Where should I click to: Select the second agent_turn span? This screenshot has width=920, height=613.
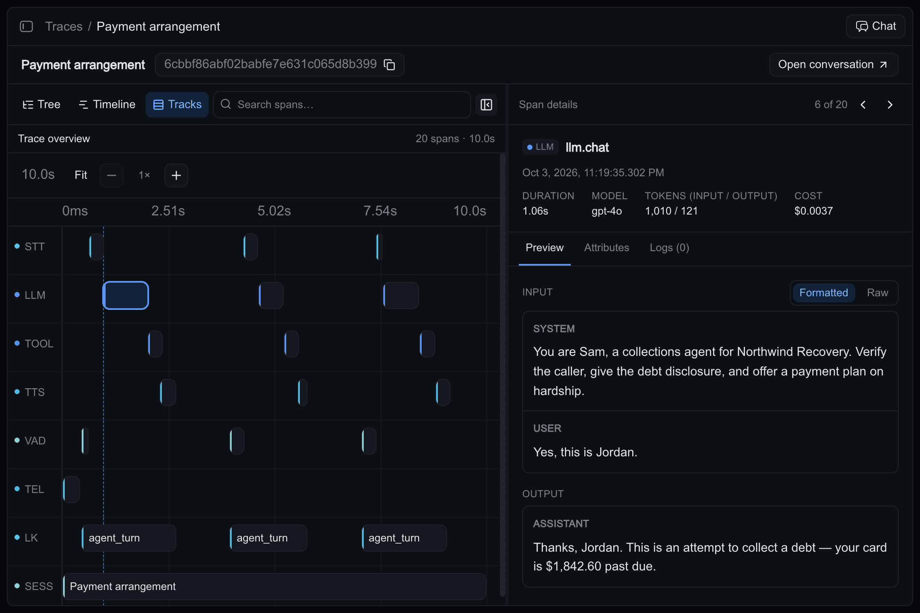point(268,538)
